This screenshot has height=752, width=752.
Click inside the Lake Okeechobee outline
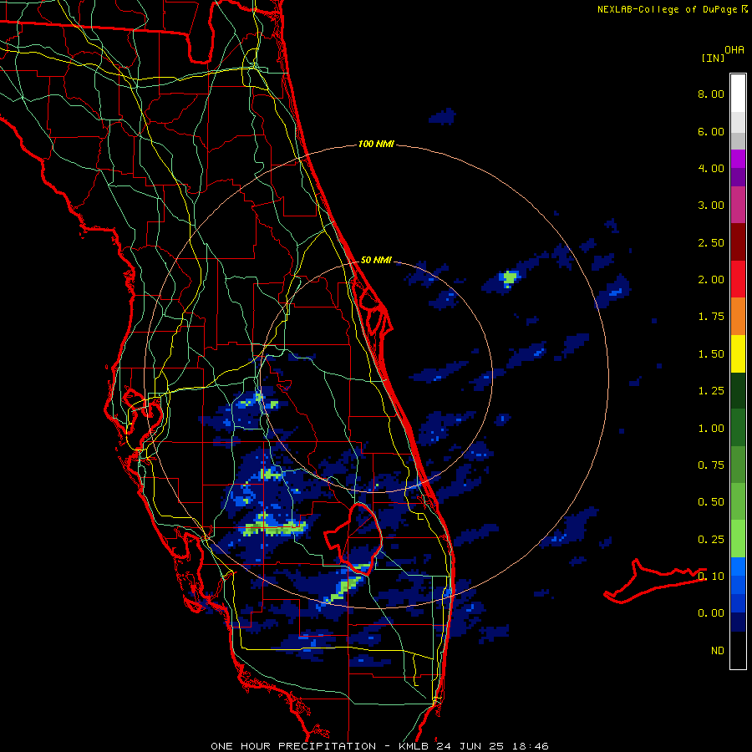(359, 537)
